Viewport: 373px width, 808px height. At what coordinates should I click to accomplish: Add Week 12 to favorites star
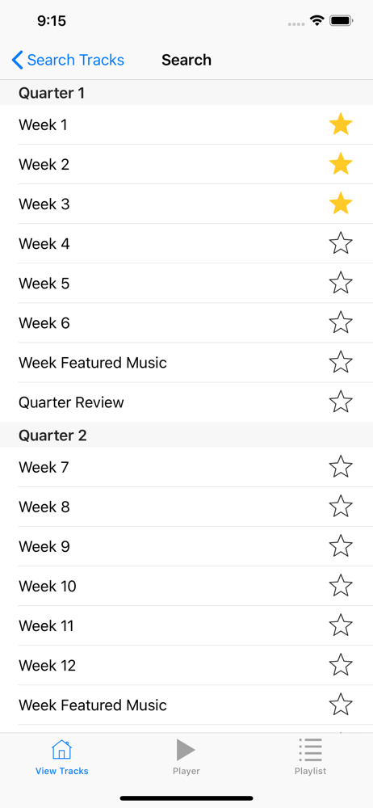point(341,665)
